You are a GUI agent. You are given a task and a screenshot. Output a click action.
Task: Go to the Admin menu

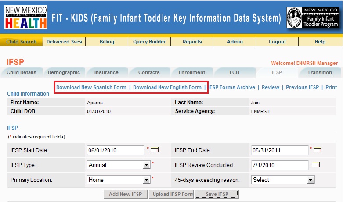235,42
